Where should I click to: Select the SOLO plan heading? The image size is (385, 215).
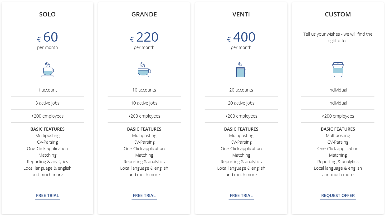point(47,14)
